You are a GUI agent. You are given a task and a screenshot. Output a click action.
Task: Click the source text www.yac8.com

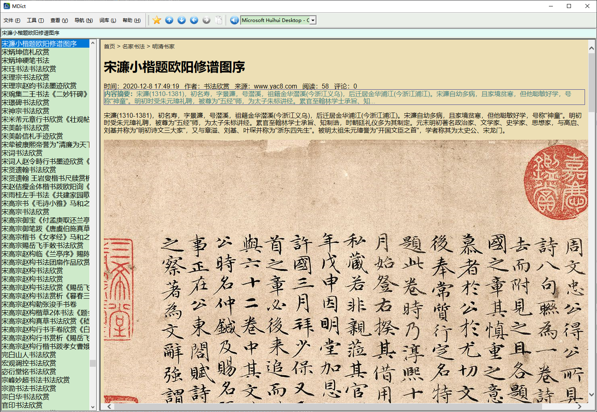click(275, 86)
